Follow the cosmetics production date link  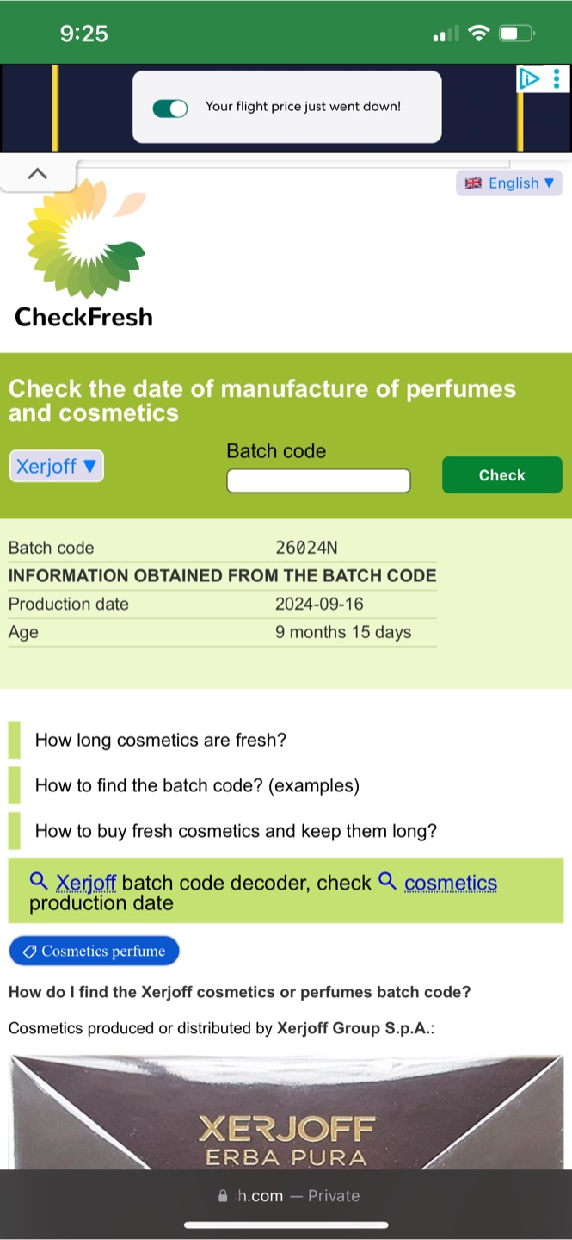pos(450,883)
